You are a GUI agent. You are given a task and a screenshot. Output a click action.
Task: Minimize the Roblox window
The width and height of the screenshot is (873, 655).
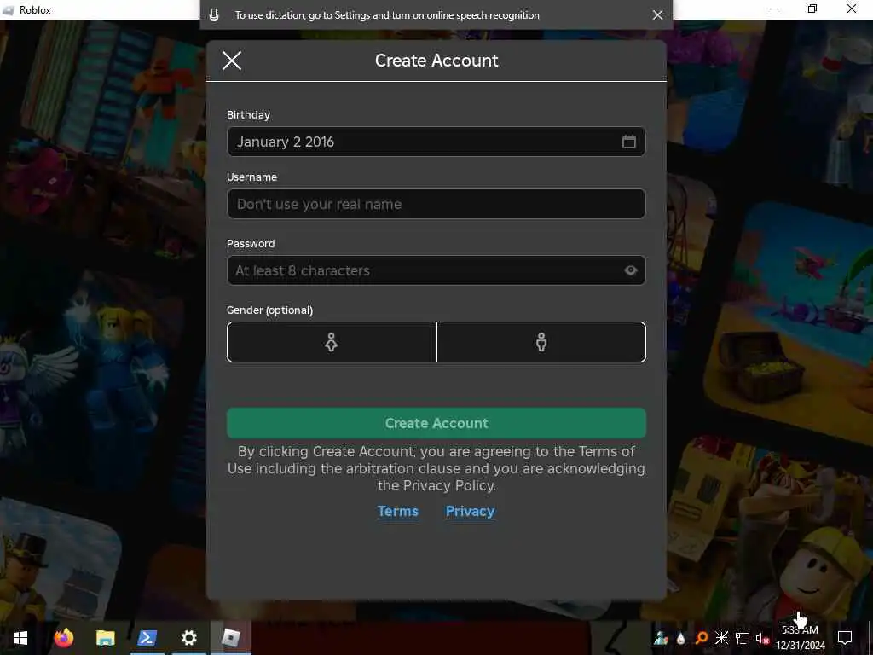click(x=774, y=9)
